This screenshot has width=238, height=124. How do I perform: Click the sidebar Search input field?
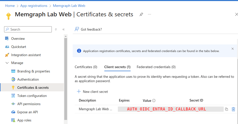[28, 29]
